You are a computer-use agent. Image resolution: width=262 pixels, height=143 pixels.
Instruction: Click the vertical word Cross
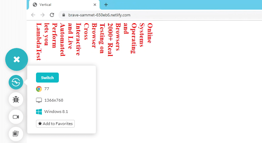86,31
